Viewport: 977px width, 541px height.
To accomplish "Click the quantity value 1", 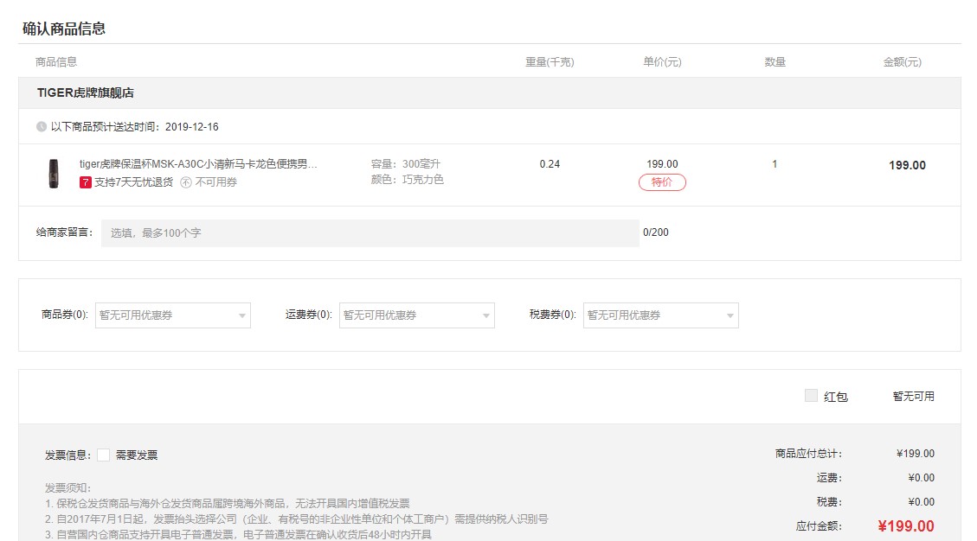I will pyautogui.click(x=775, y=163).
